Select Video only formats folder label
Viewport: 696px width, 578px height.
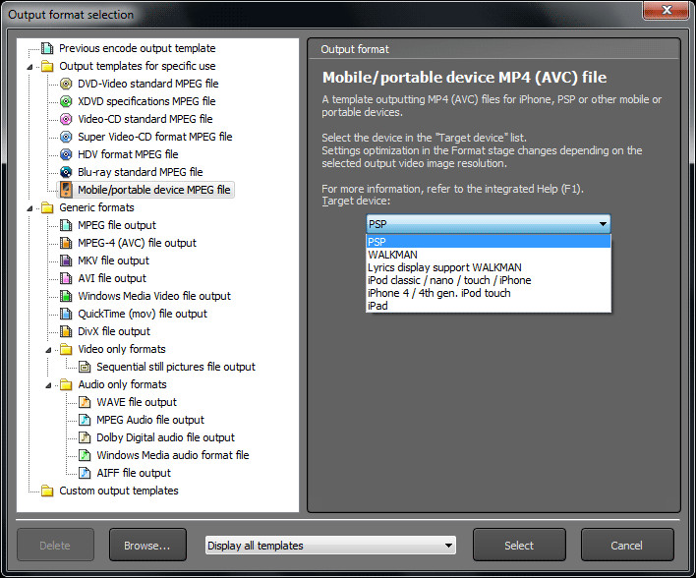coord(122,349)
